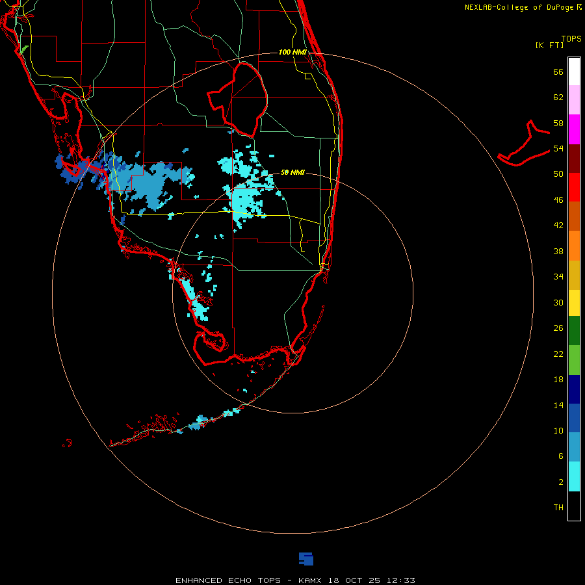This screenshot has width=585, height=585.
Task: Click the blue logo icon above the caption
Action: coord(306,559)
